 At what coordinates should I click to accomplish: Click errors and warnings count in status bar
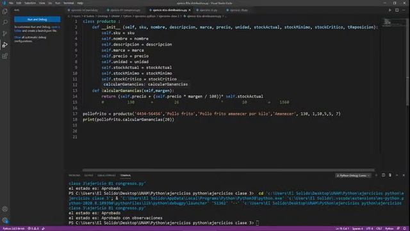[x=33, y=228]
